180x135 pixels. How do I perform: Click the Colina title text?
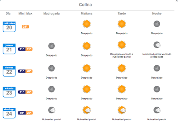tap(85, 5)
